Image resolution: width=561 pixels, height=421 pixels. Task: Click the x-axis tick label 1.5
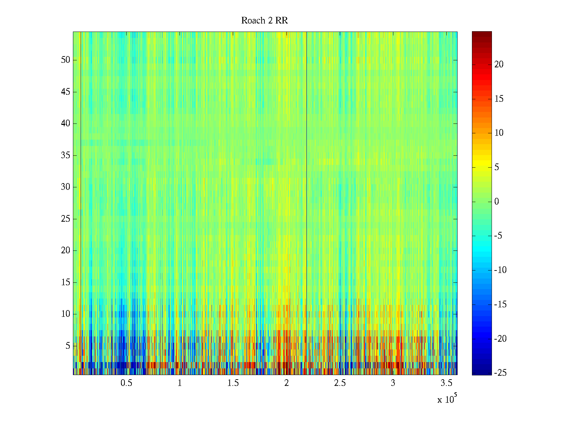(x=233, y=383)
